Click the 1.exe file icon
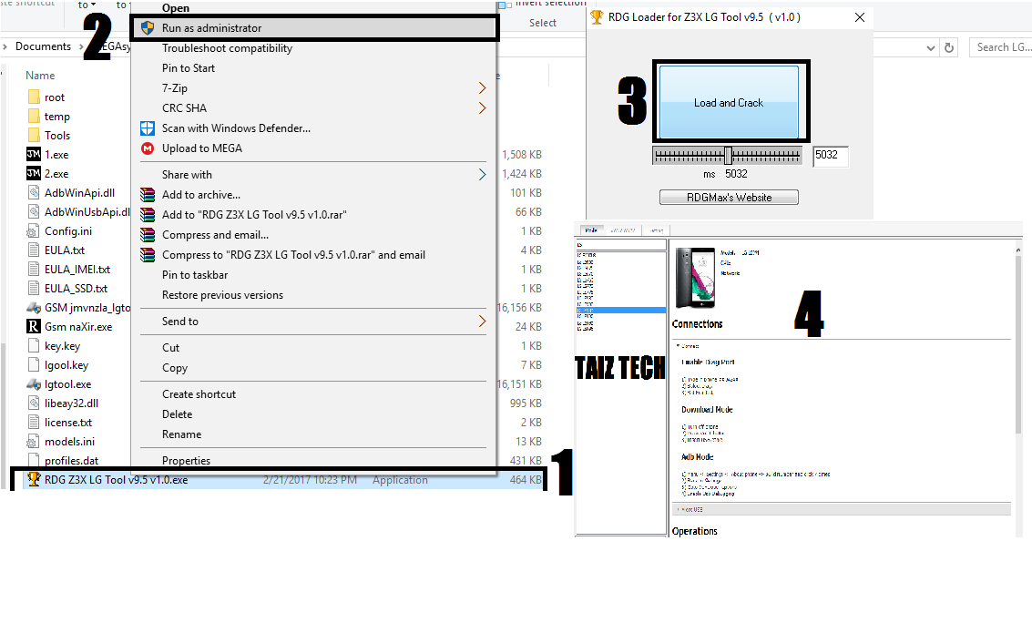Viewport: 1032px width, 623px height. click(x=34, y=155)
